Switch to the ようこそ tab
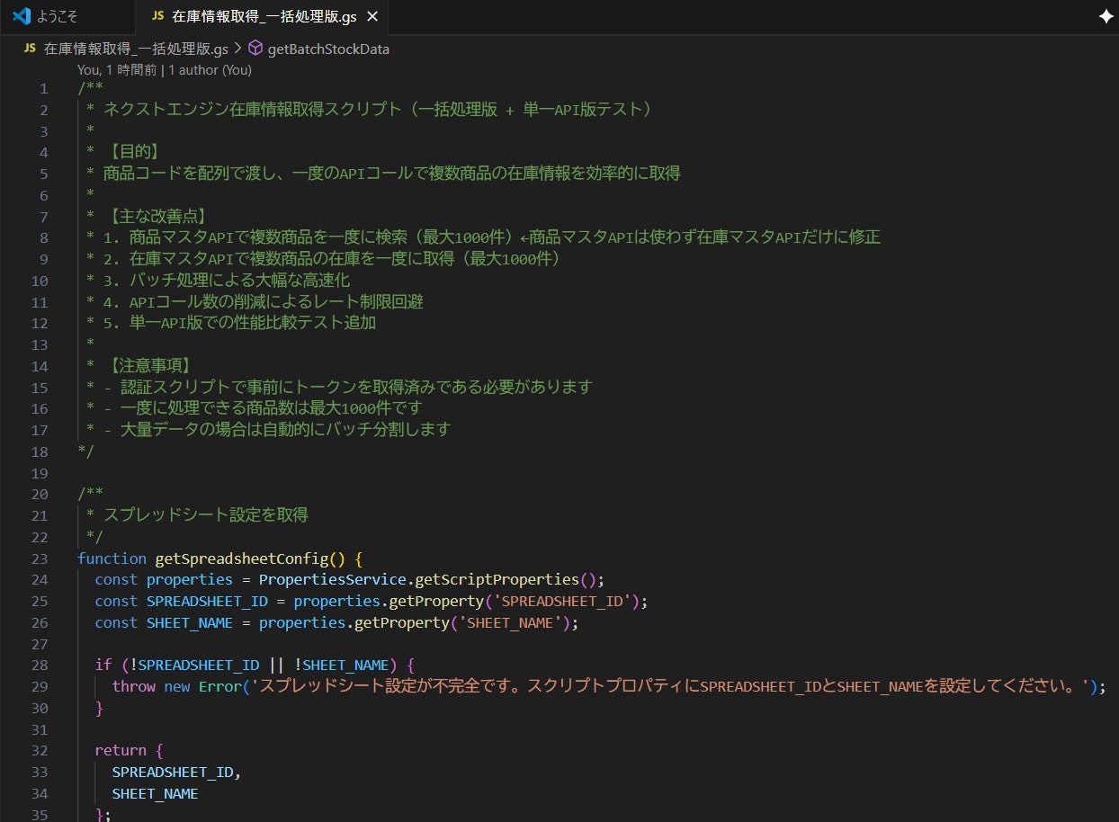Image resolution: width=1119 pixels, height=822 pixels. (67, 16)
